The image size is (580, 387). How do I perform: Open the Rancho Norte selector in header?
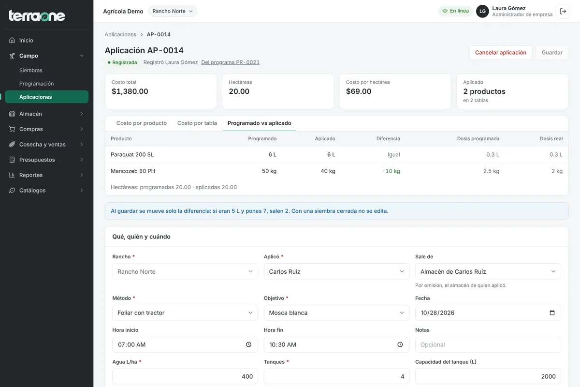pyautogui.click(x=173, y=11)
